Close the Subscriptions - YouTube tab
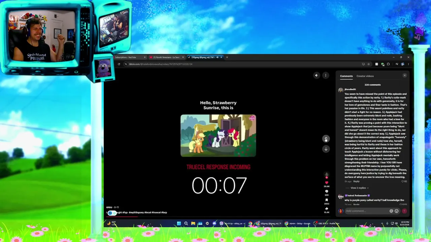This screenshot has width=431, height=242. click(145, 57)
